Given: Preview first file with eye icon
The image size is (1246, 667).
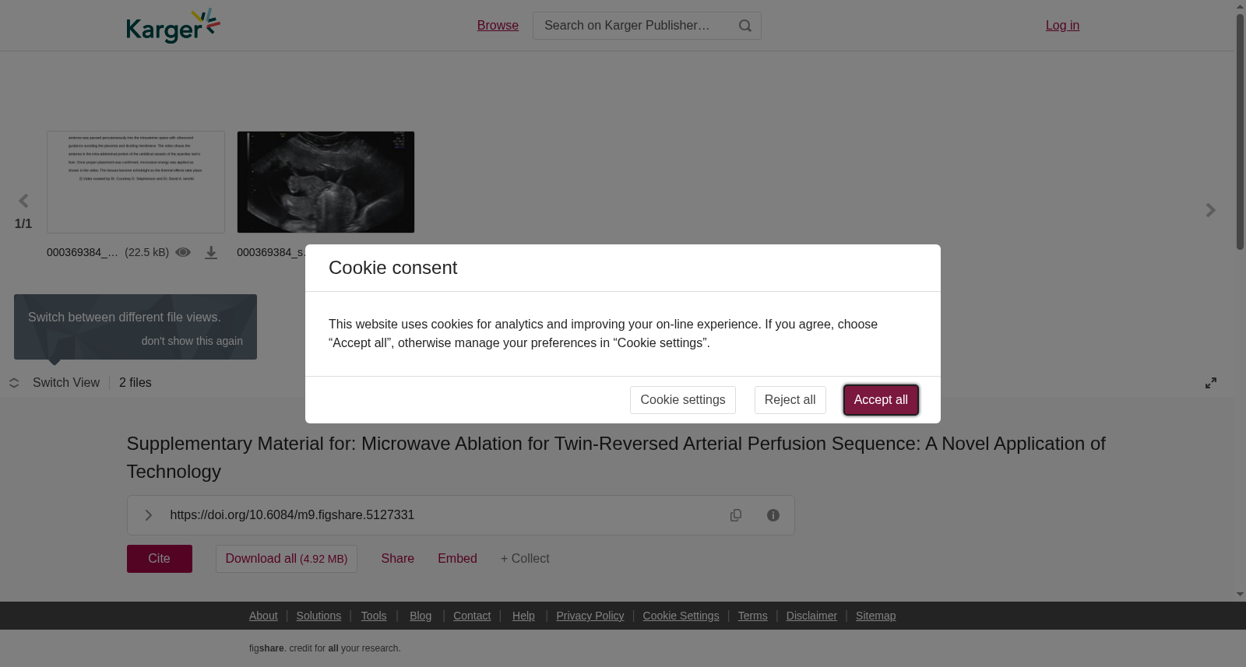Looking at the screenshot, I should tap(183, 252).
